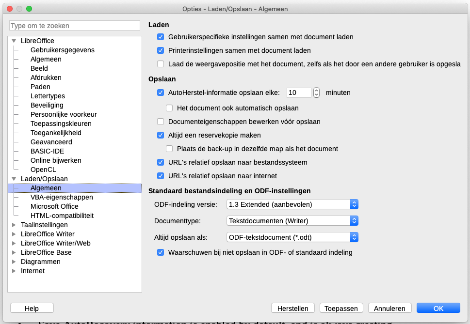Expand the LibreOffice Writer tree node
The image size is (470, 324).
14,234
